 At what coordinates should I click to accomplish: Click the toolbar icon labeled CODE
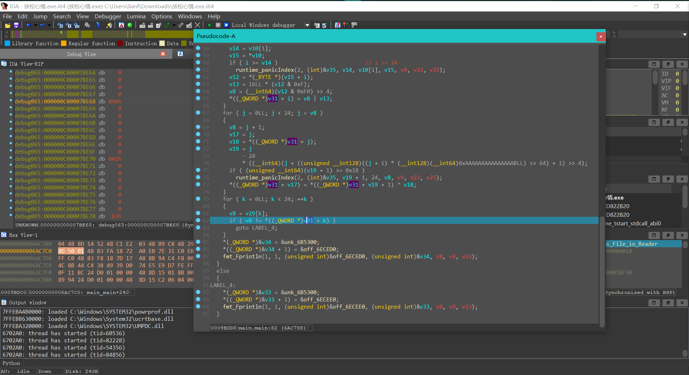point(142,25)
